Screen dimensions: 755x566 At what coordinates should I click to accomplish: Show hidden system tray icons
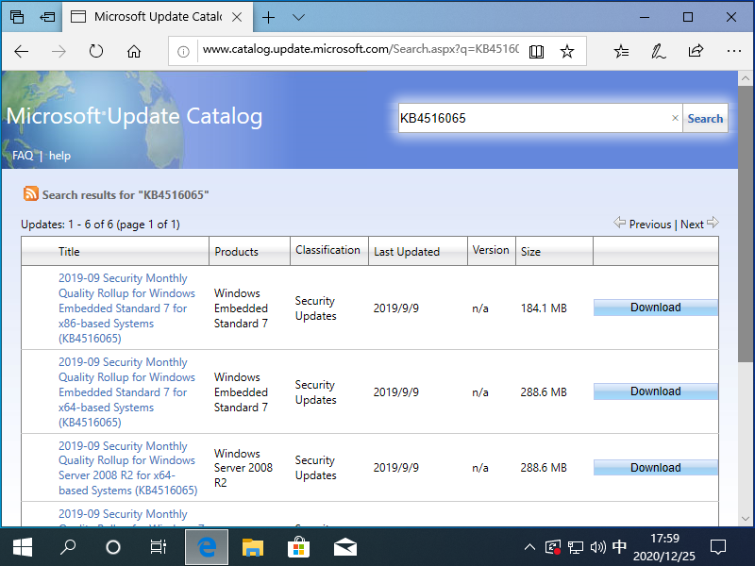tap(529, 546)
